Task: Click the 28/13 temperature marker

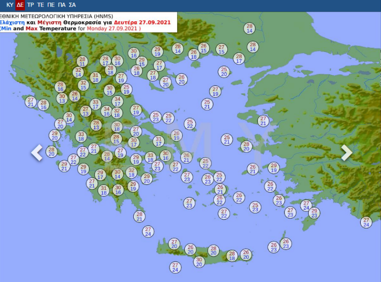Action: pos(96,125)
